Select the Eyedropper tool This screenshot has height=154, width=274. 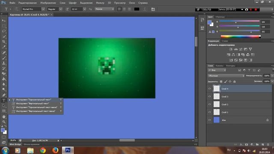coord(4,47)
